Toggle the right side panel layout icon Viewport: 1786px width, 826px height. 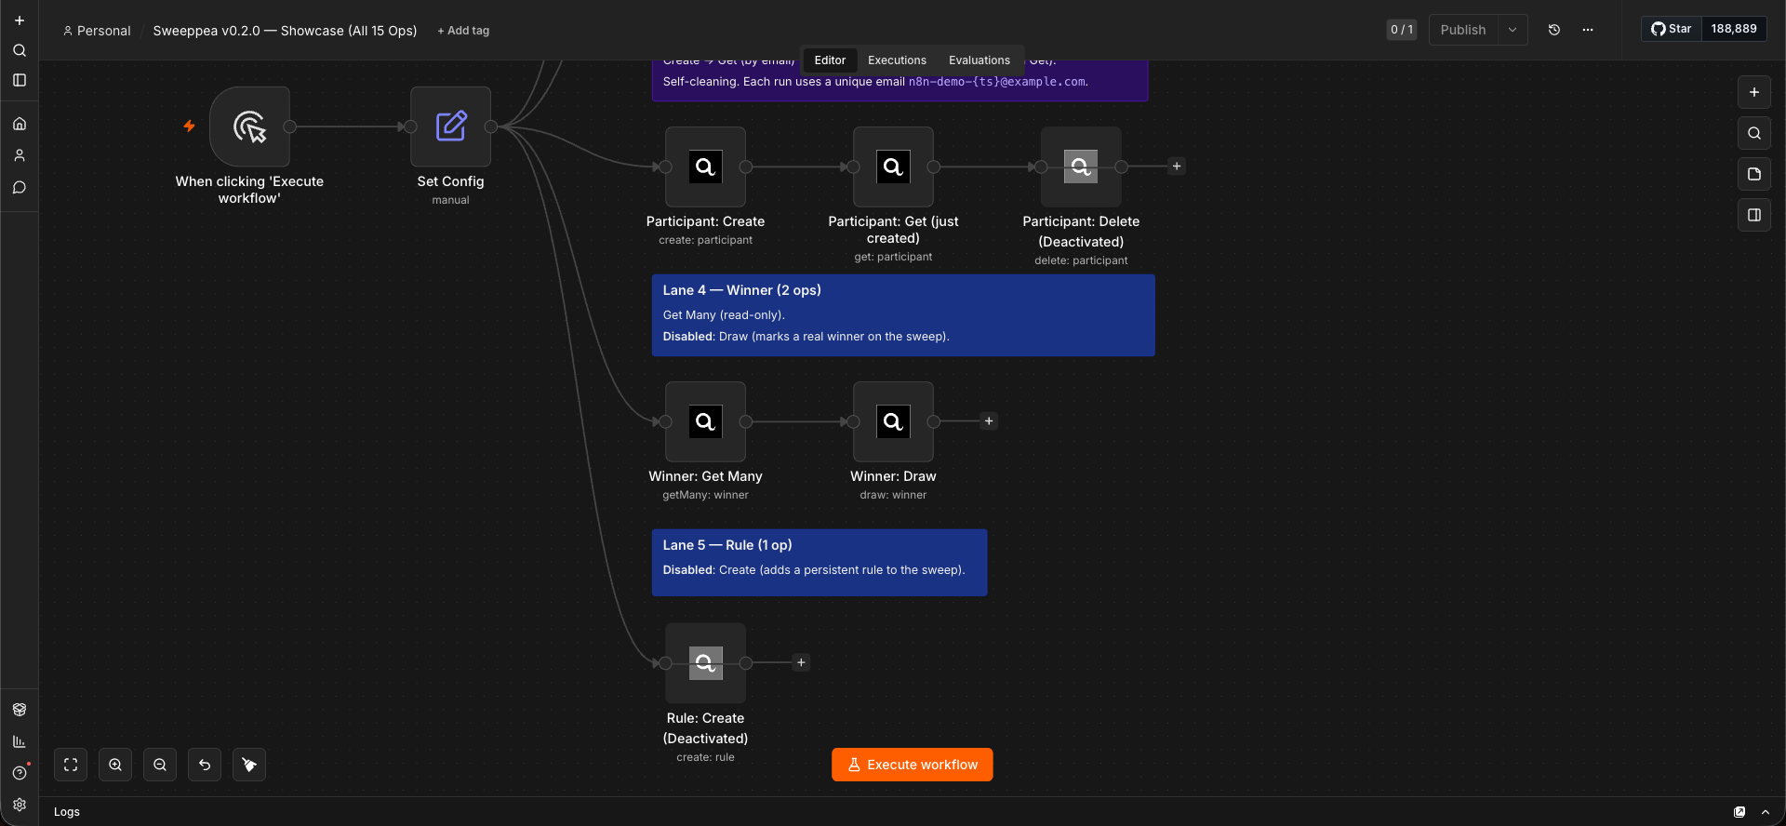[x=1754, y=215]
